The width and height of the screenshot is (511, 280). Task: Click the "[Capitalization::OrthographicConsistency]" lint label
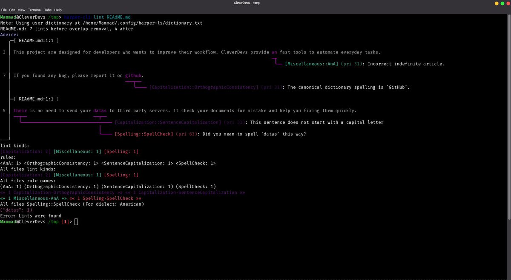[x=204, y=88]
